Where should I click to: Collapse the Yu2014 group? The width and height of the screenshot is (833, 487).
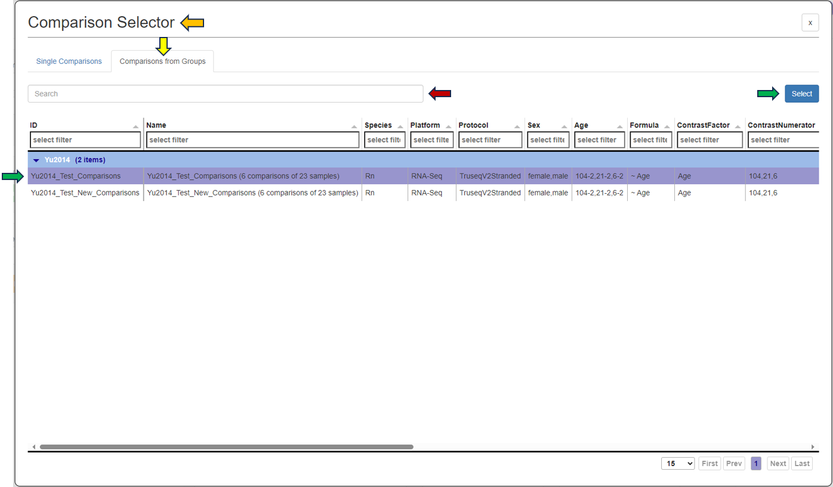(x=36, y=160)
